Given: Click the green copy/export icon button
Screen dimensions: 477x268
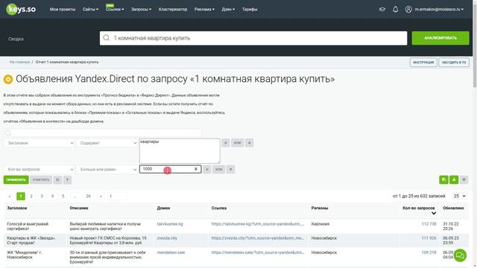Looking at the screenshot, I should click(443, 180).
